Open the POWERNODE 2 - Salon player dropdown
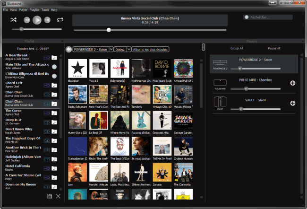Image resolution: width=307 pixels, height=209 pixels. tap(111, 49)
